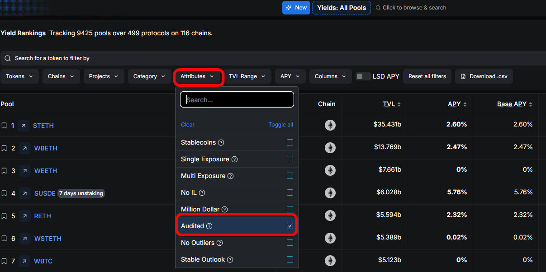This screenshot has width=546, height=272.
Task: Open WSTETH pool arrow link icon
Action: point(25,239)
